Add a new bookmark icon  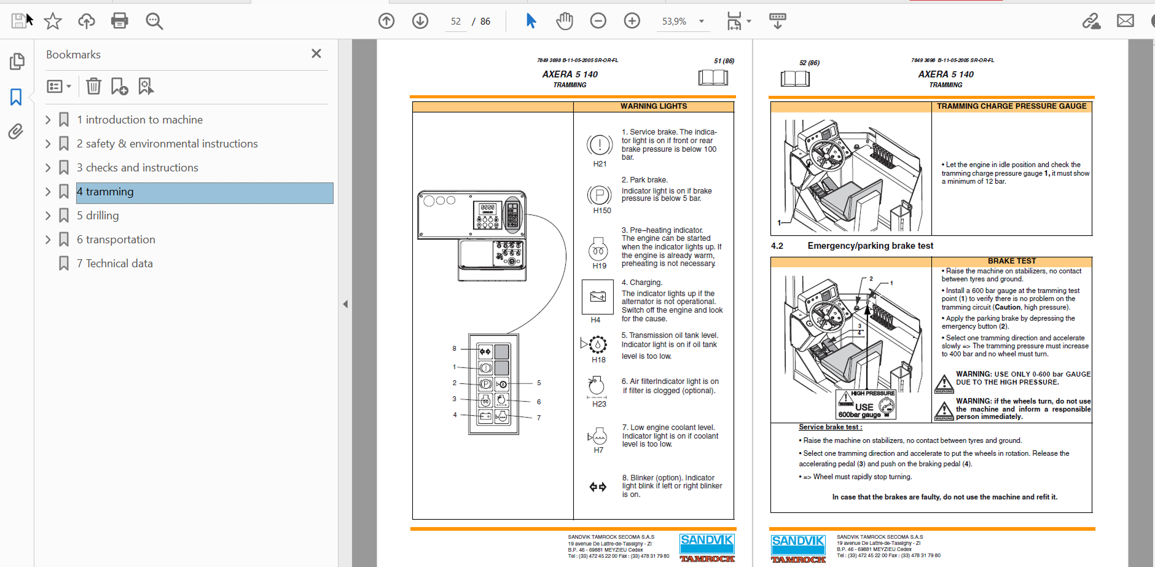119,87
